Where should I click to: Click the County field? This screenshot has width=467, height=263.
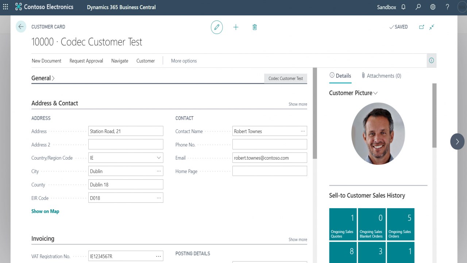pyautogui.click(x=126, y=184)
